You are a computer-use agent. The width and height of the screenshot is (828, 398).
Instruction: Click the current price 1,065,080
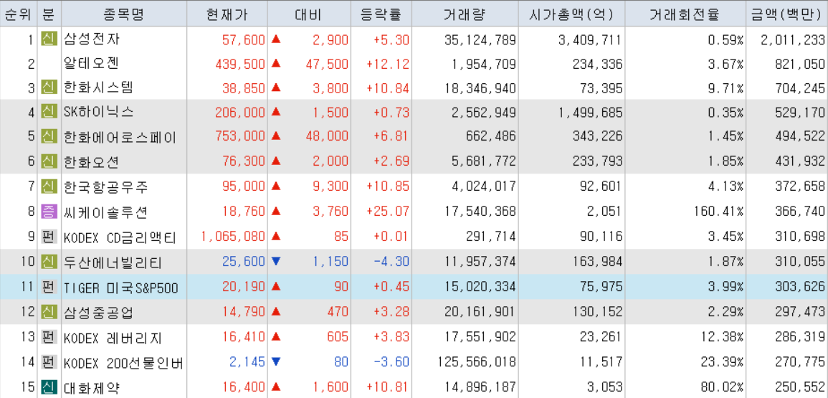coord(233,237)
